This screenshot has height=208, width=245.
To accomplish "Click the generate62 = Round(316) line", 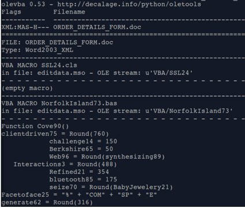I will (47, 202).
